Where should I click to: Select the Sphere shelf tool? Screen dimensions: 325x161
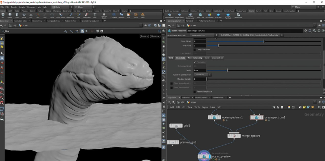tap(10, 15)
